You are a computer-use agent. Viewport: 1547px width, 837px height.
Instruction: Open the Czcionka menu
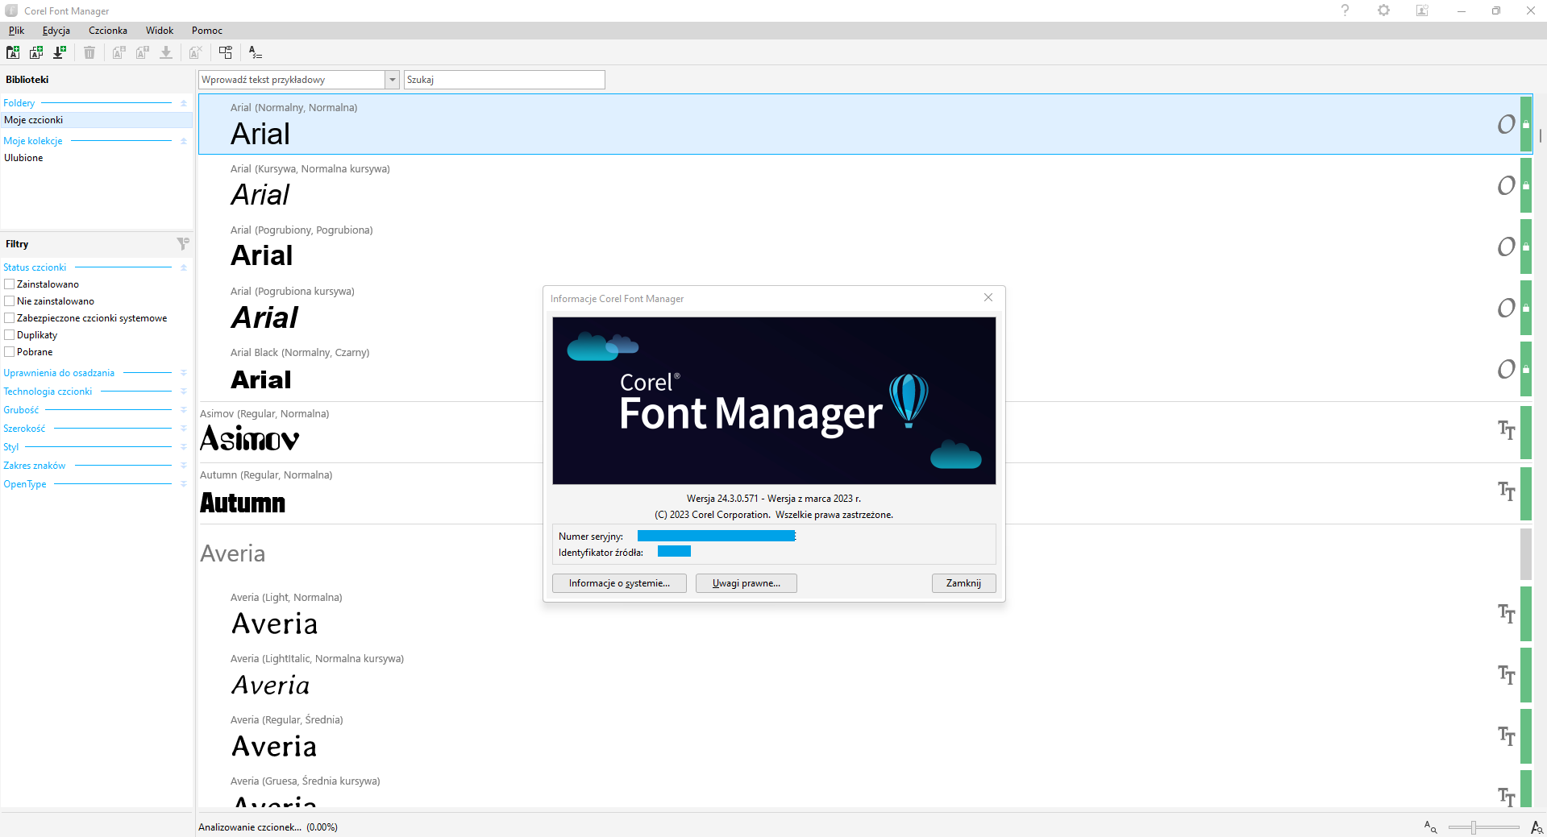[108, 31]
